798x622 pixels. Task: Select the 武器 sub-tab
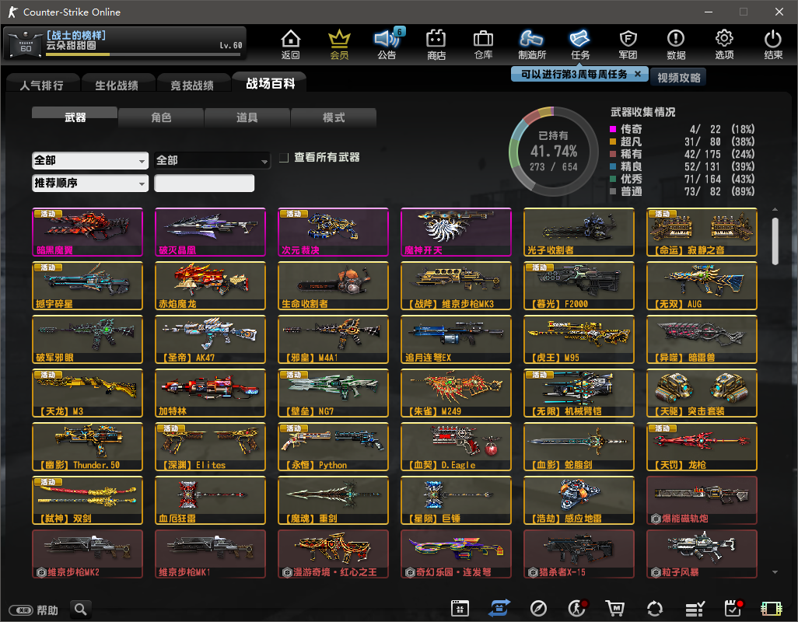(x=75, y=117)
